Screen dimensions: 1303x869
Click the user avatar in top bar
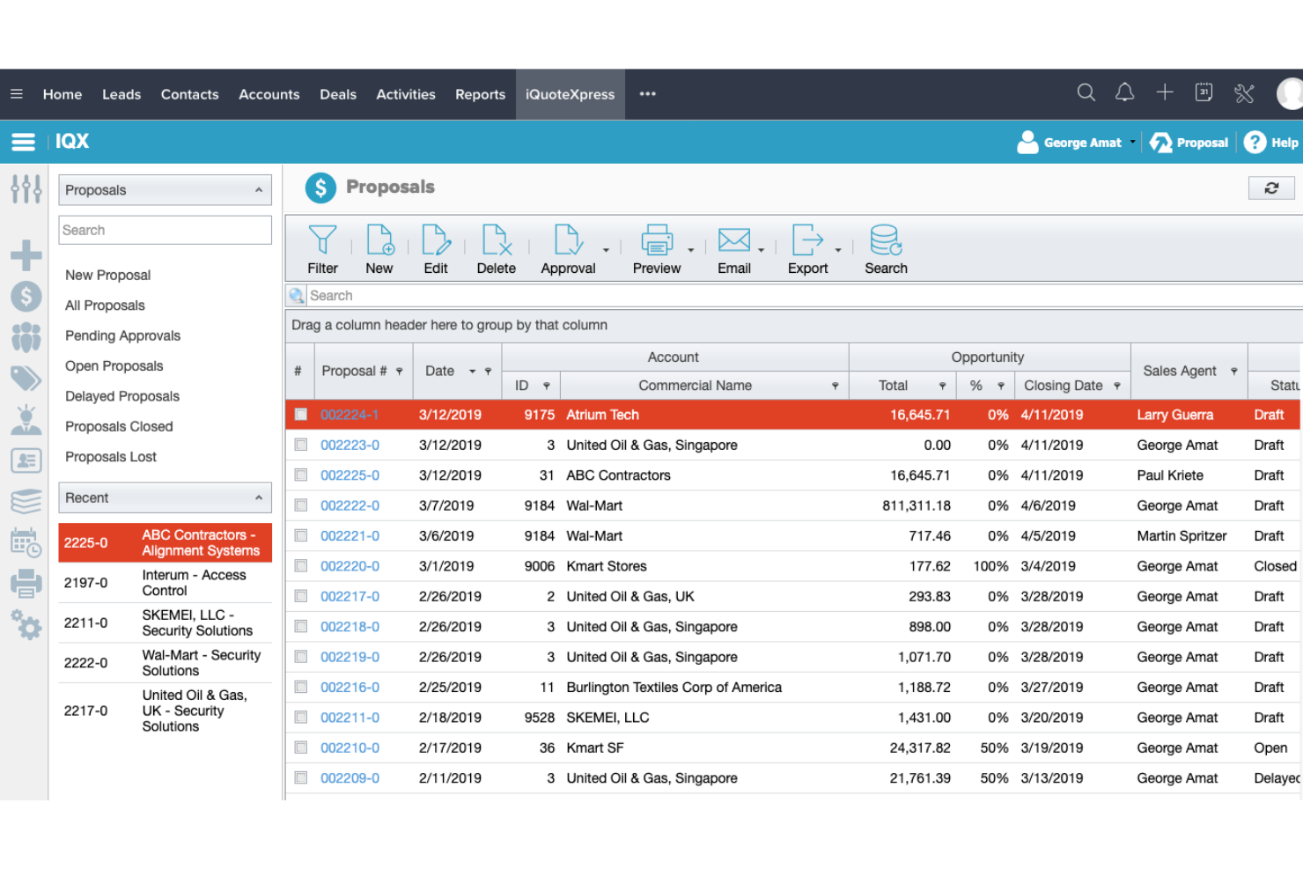pos(1290,93)
